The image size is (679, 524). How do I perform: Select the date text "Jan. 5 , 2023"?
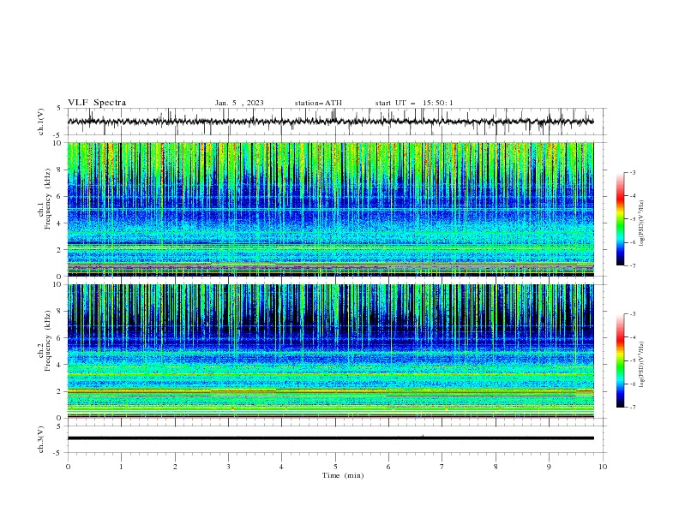coord(239,103)
